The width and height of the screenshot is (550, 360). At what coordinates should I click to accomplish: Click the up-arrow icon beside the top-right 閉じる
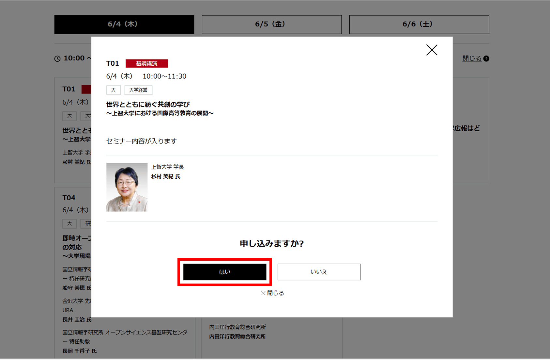coord(486,58)
